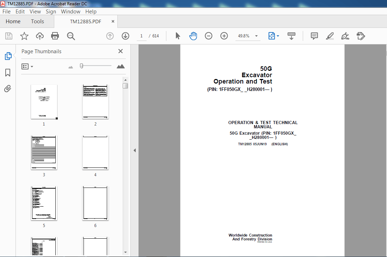Viewport: 387px width, 257px height.
Task: Open the Bookmarks panel in the sidebar
Action: [x=8, y=72]
